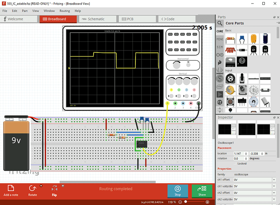Open the Seeed parts bin
The height and width of the screenshot is (205, 280).
tap(220, 71)
